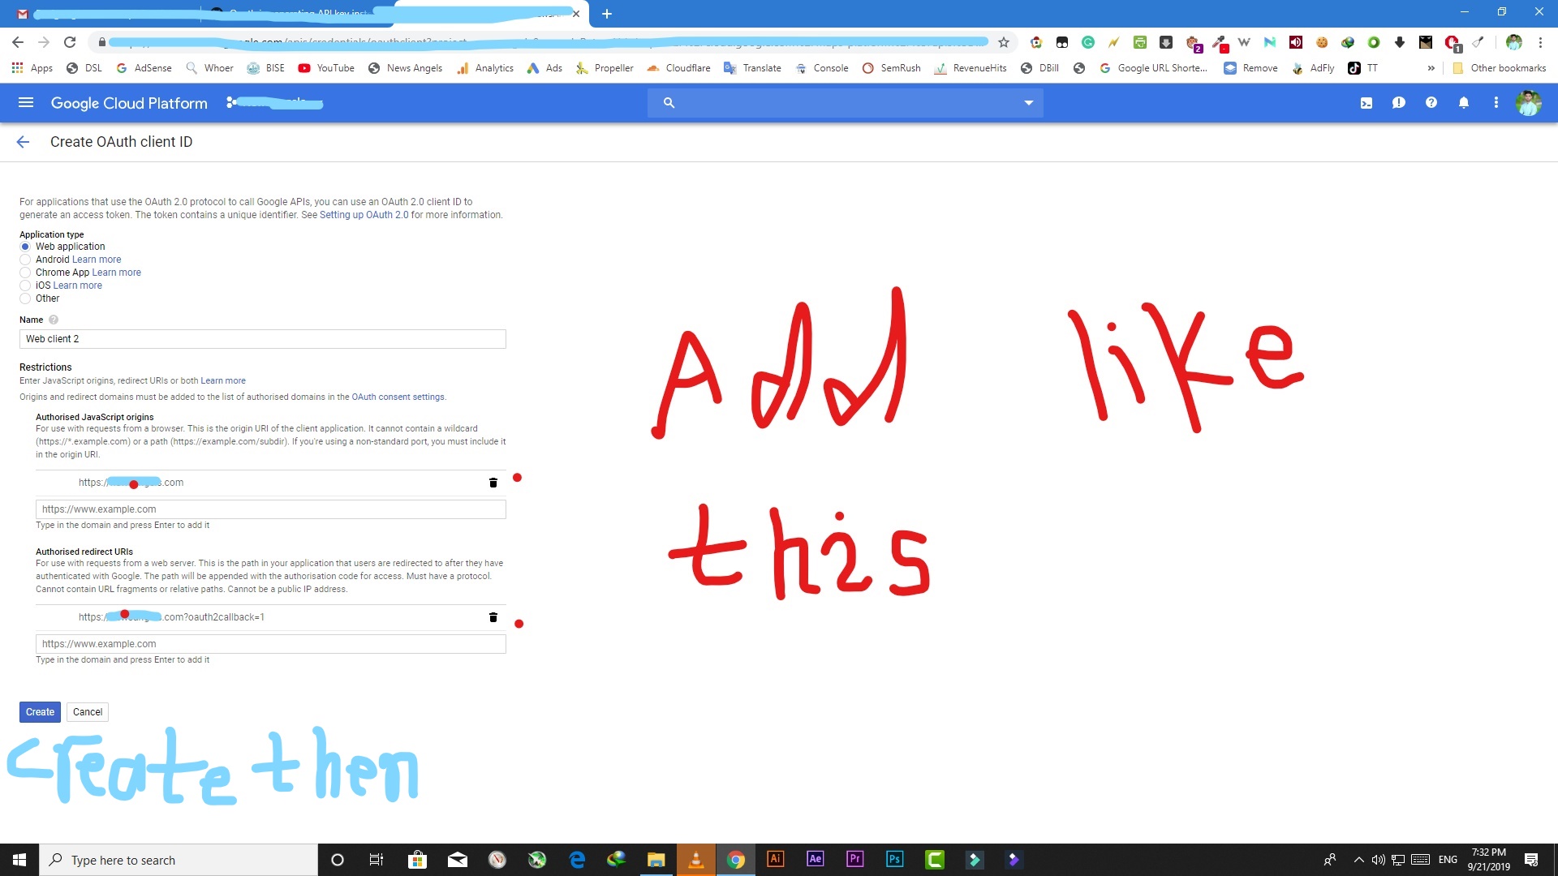Open the Translate bookmark

(752, 68)
